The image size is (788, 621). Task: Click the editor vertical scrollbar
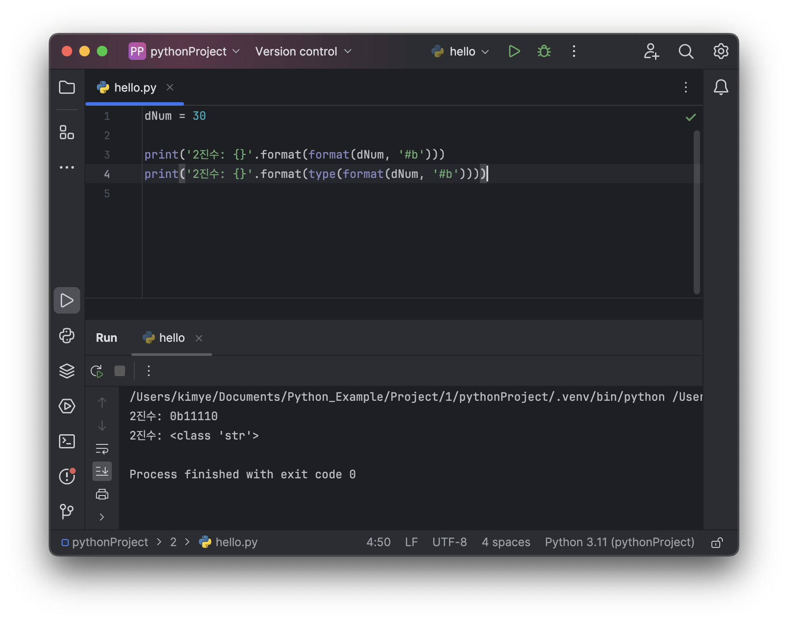click(x=696, y=212)
